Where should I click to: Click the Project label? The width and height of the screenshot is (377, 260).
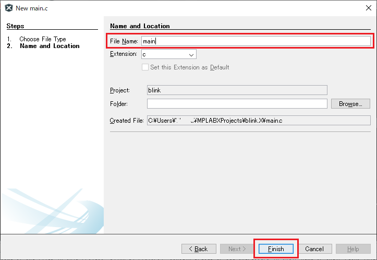coord(120,90)
